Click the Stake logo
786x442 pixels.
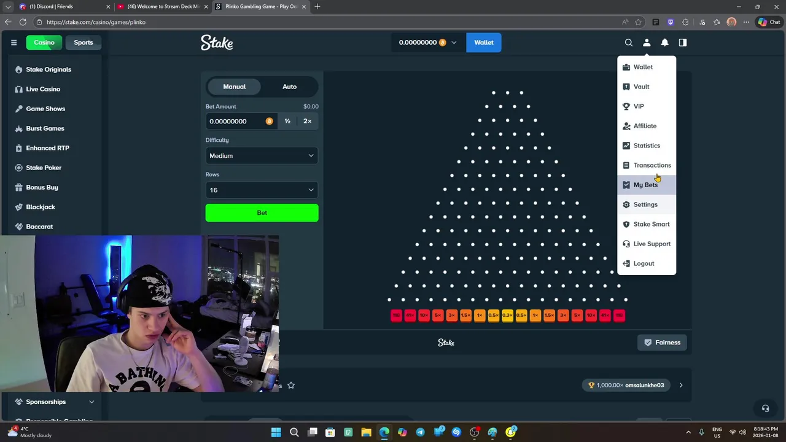(217, 42)
